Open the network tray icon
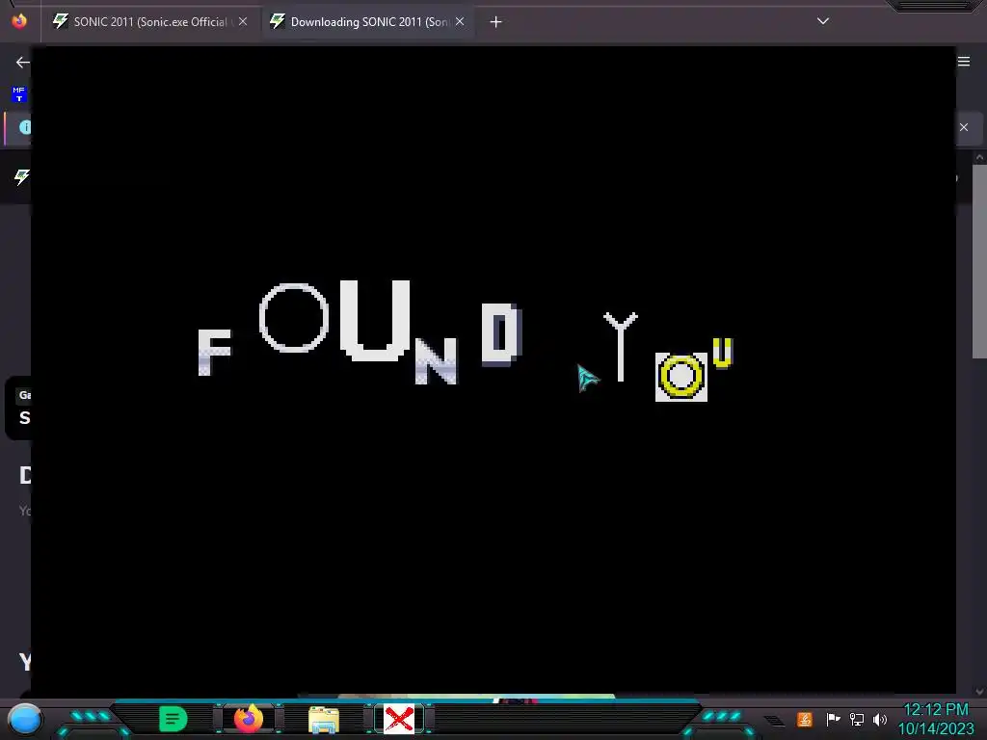 856,719
